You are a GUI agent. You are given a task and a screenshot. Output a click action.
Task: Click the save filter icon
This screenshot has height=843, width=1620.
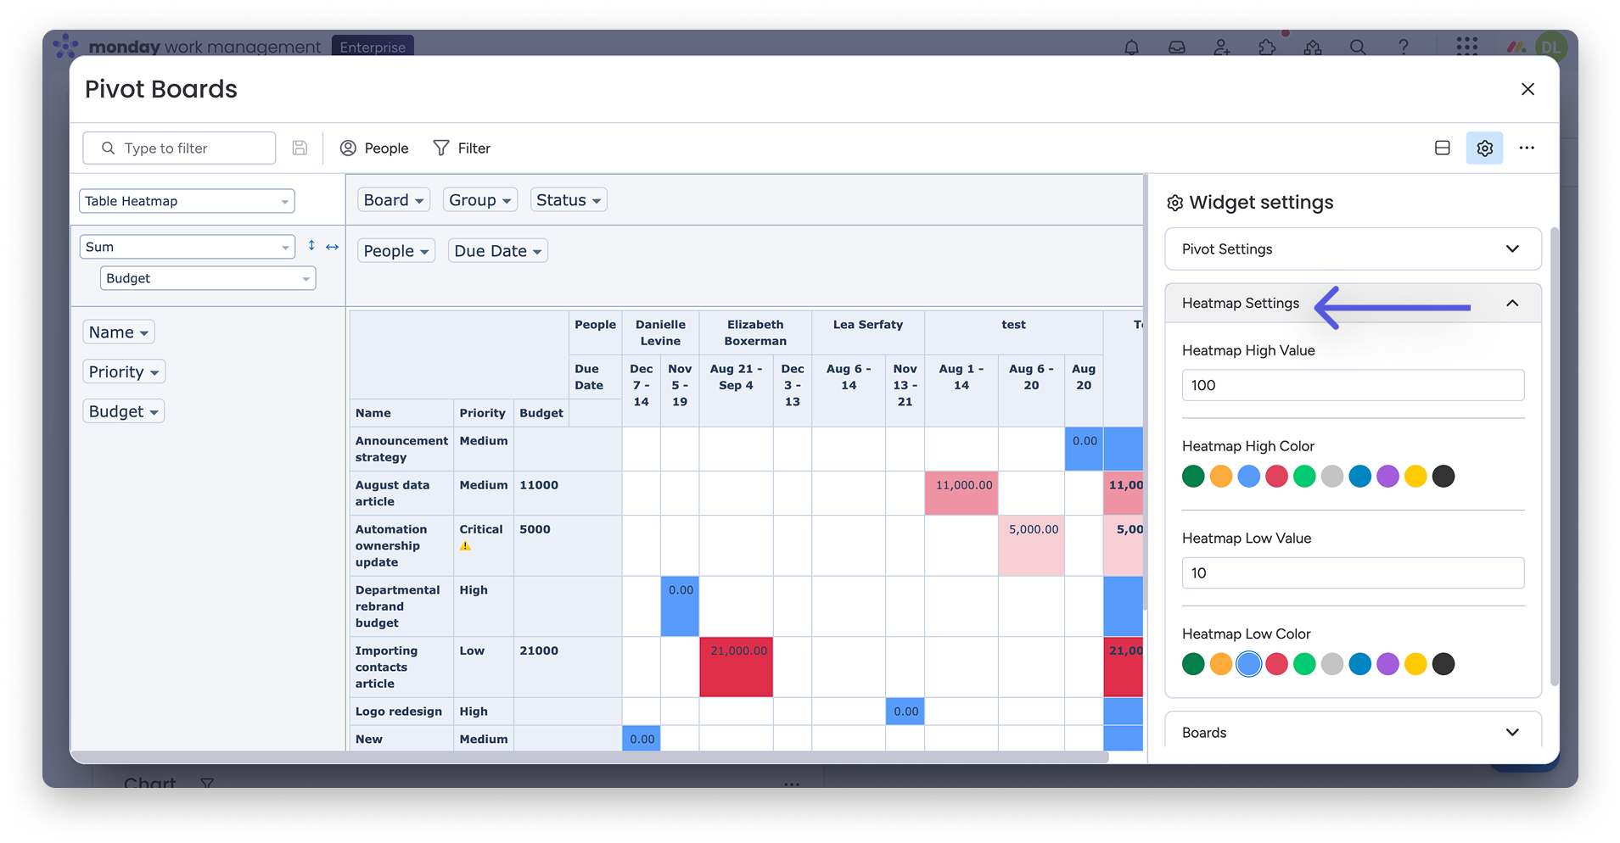tap(300, 148)
